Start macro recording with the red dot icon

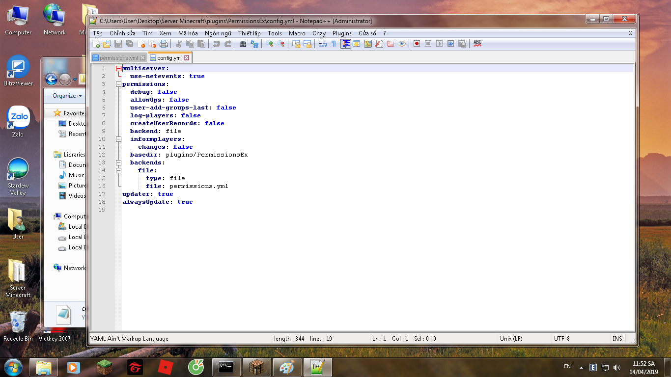click(417, 44)
